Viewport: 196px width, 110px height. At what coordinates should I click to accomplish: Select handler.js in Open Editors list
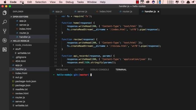click(x=29, y=37)
